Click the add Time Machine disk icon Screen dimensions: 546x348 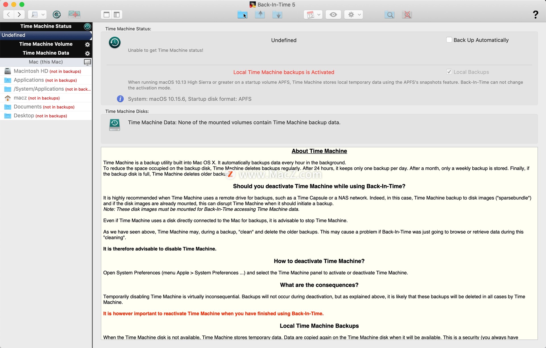click(74, 14)
